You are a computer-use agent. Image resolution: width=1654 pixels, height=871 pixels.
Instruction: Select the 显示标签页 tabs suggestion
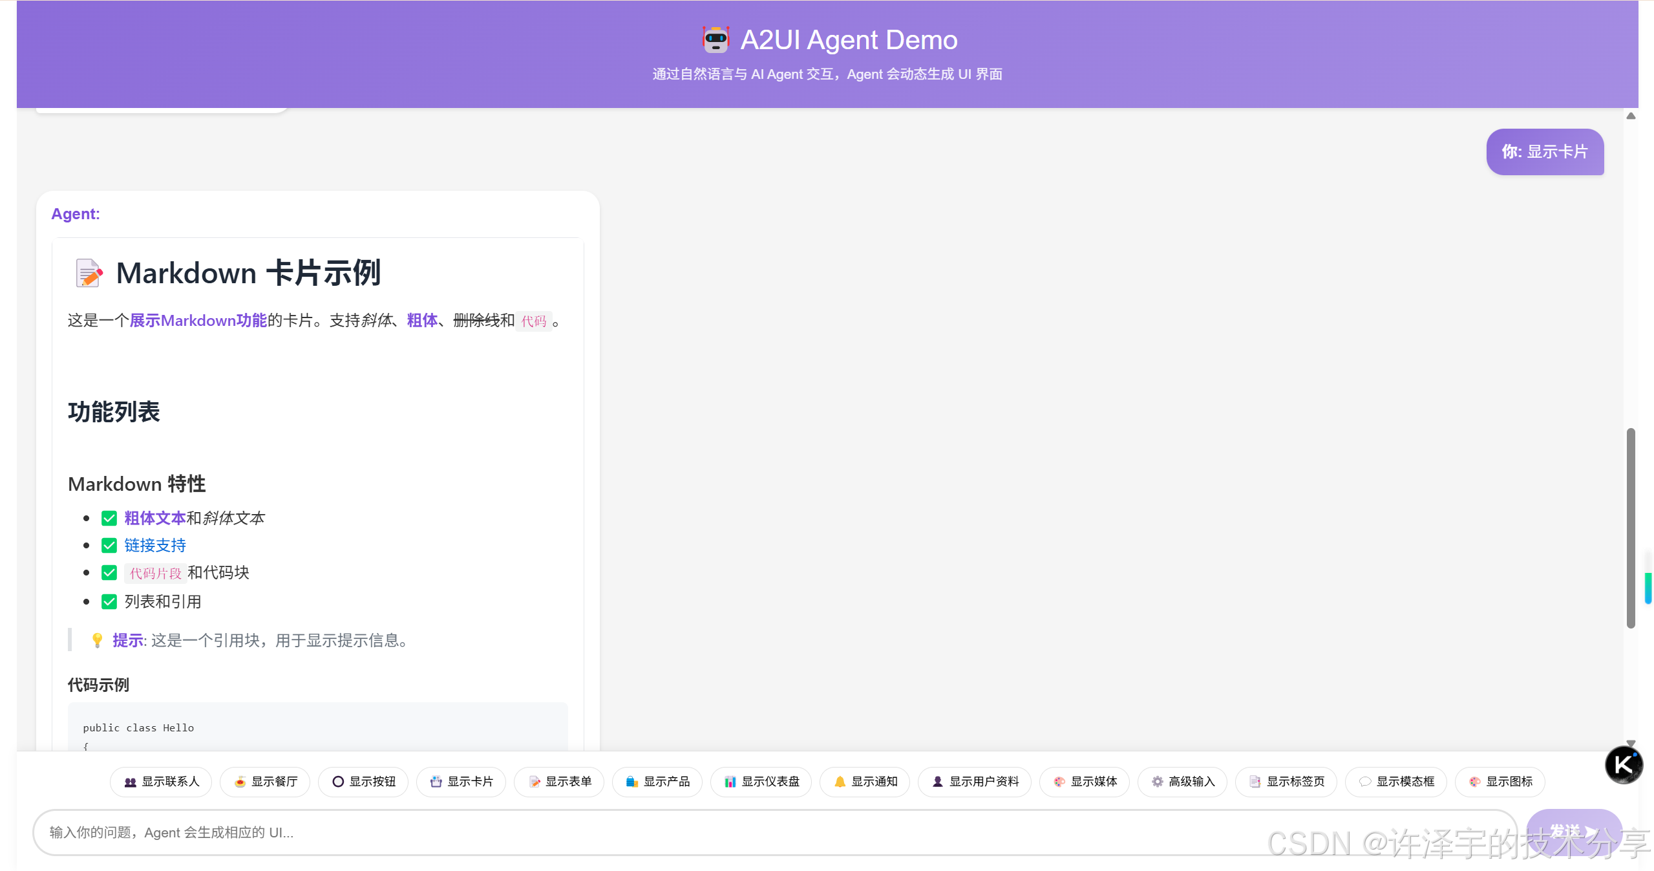pyautogui.click(x=1286, y=782)
